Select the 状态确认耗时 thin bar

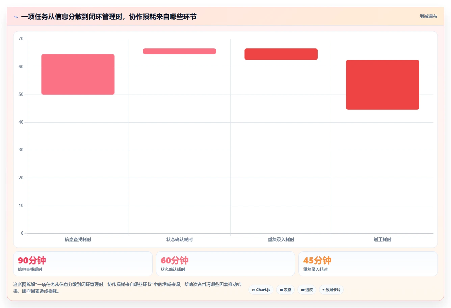point(180,51)
